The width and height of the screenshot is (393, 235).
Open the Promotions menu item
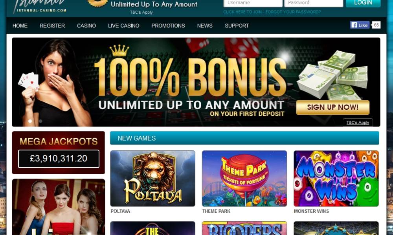click(x=168, y=26)
